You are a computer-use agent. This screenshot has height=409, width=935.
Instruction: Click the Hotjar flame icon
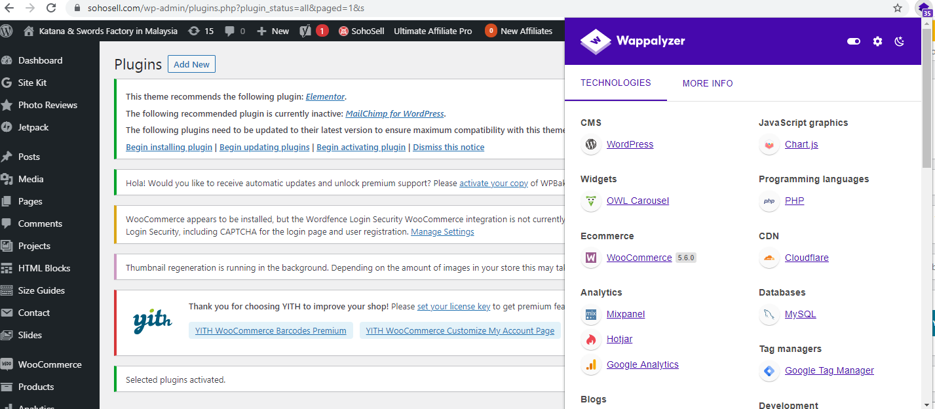(591, 340)
